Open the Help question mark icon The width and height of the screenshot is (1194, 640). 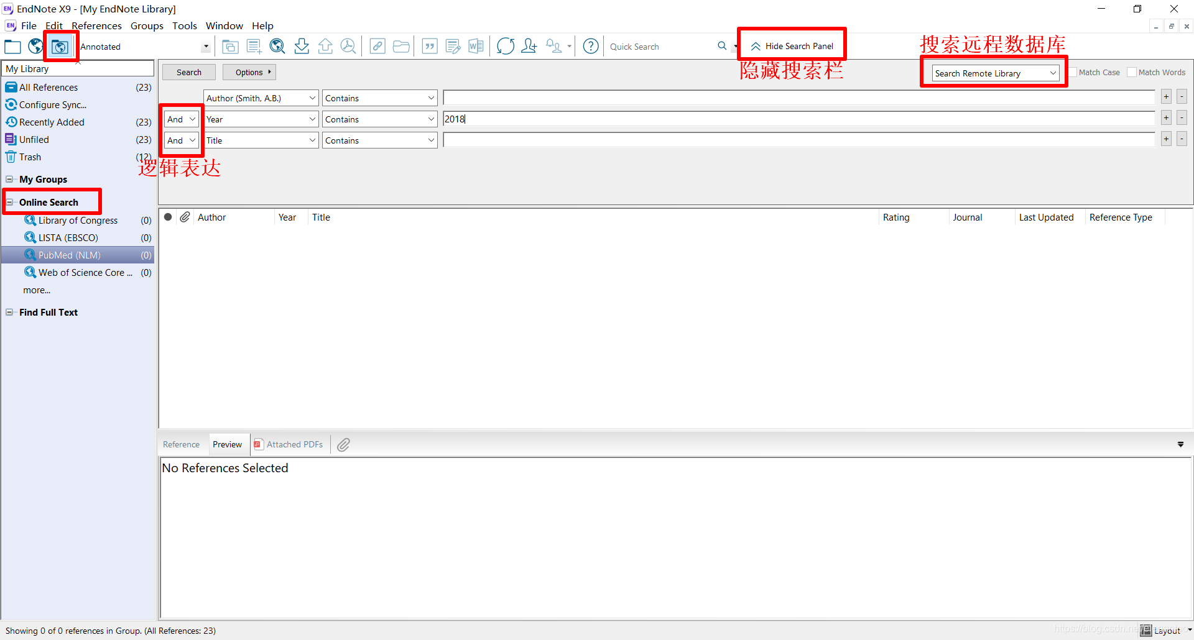pos(591,47)
